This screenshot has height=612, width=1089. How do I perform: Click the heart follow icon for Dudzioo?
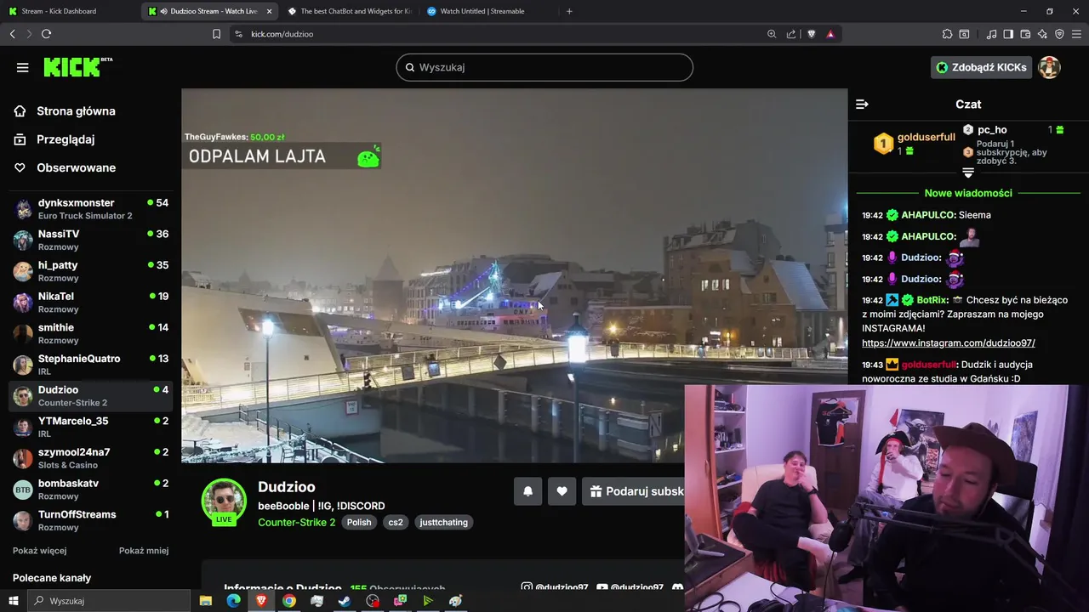[x=562, y=491]
